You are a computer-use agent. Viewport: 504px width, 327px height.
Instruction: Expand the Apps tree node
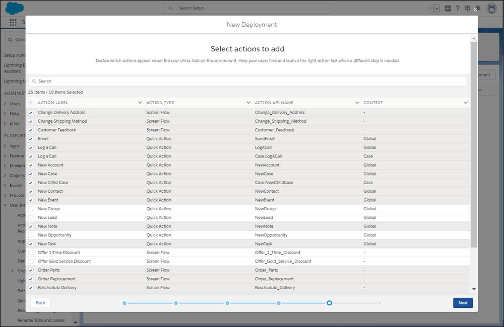(5, 146)
